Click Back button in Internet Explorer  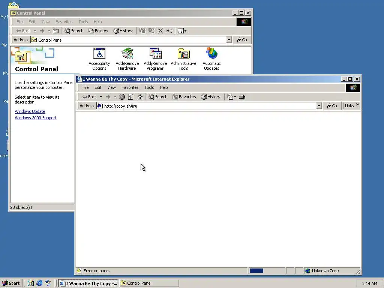tap(89, 97)
